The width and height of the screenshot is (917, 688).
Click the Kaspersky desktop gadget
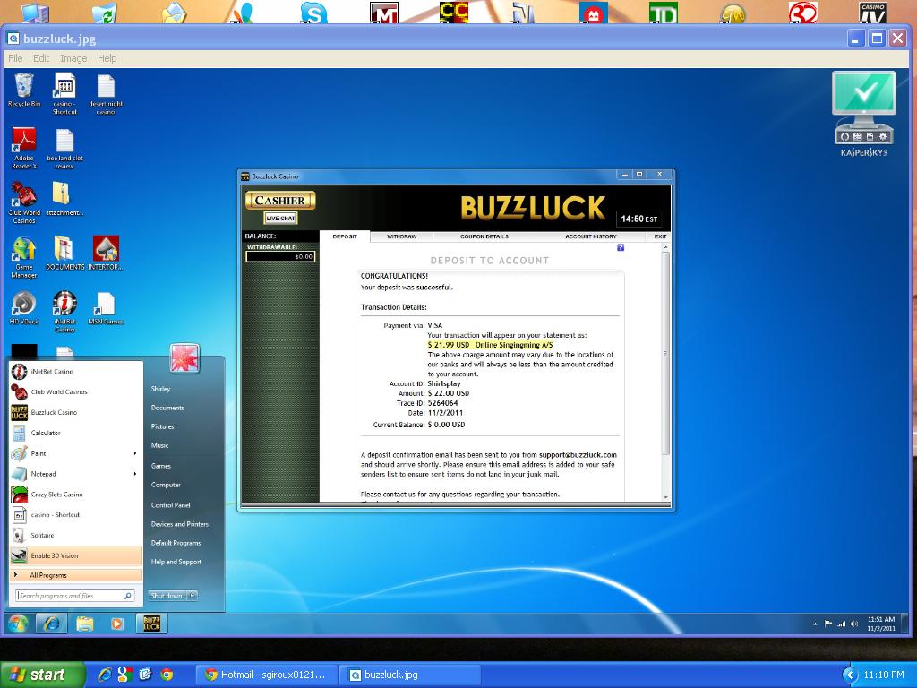tap(863, 112)
